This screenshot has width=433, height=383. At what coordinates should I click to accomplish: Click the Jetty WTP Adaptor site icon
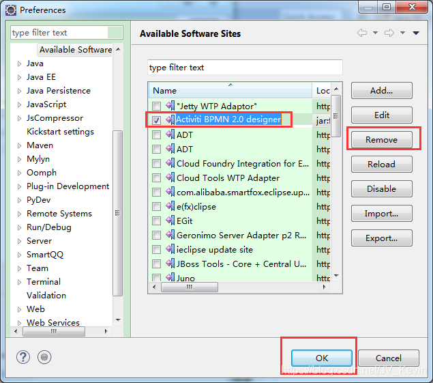pyautogui.click(x=170, y=106)
